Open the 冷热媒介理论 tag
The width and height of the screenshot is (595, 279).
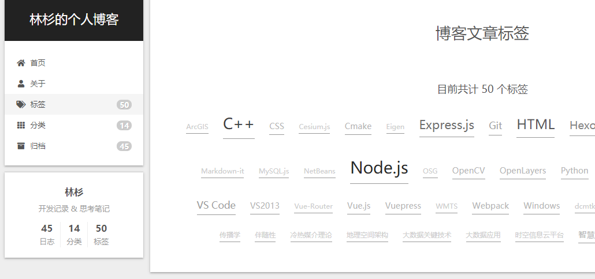(311, 235)
